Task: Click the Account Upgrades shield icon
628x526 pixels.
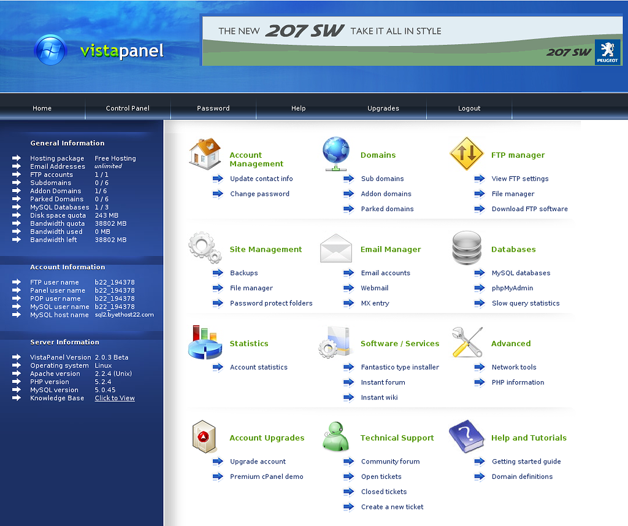Action: pos(204,436)
